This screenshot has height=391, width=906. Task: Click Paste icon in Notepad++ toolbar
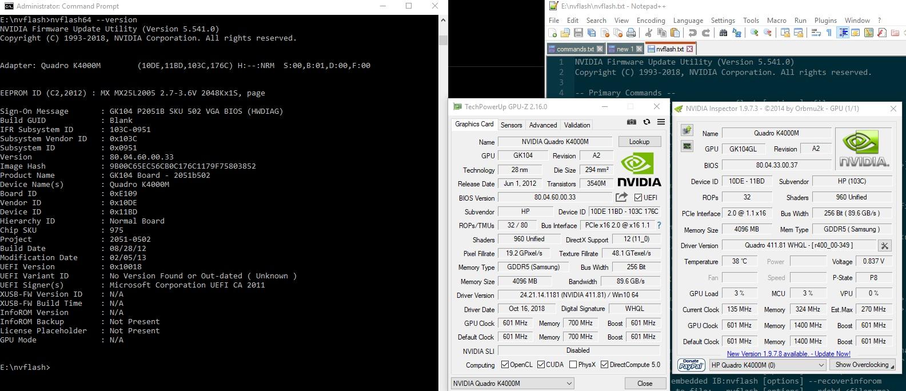pyautogui.click(x=675, y=33)
